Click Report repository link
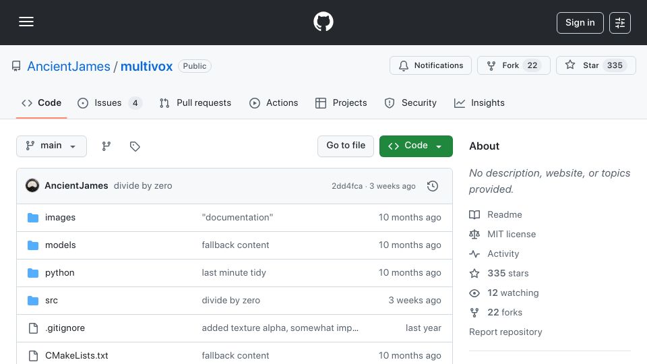 point(505,332)
